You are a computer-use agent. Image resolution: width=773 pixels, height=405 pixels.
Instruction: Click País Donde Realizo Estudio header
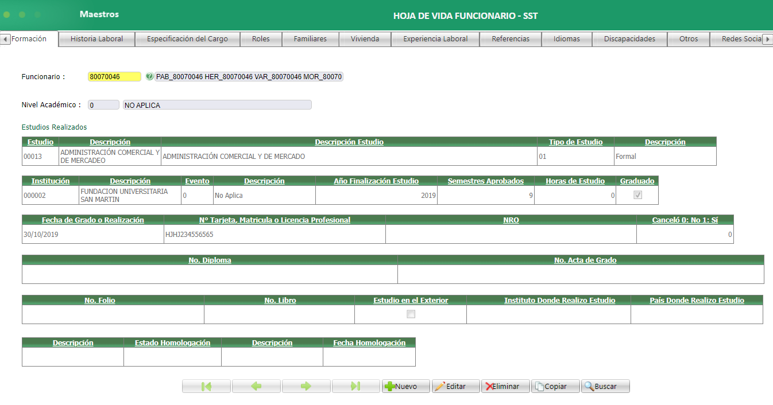click(x=697, y=300)
